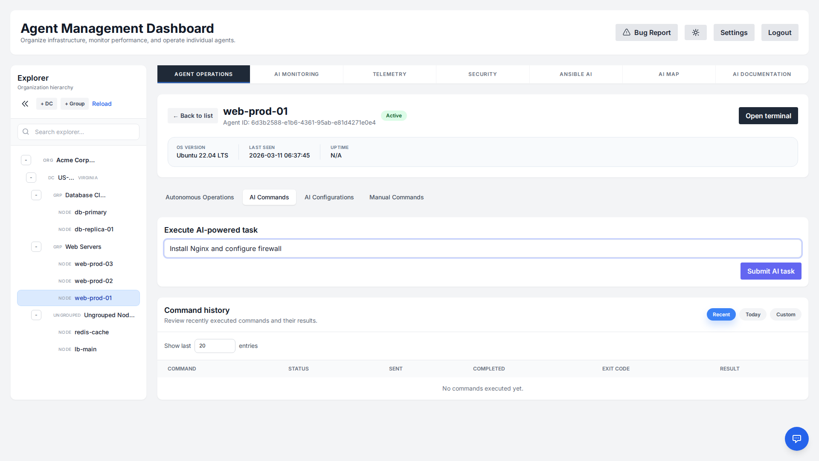Collapse the Ungrouped Nodes section
Image resolution: width=819 pixels, height=461 pixels.
[x=36, y=315]
